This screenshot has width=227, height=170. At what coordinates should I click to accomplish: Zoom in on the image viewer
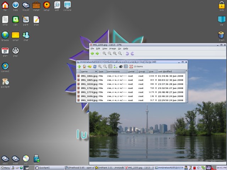coord(104,53)
